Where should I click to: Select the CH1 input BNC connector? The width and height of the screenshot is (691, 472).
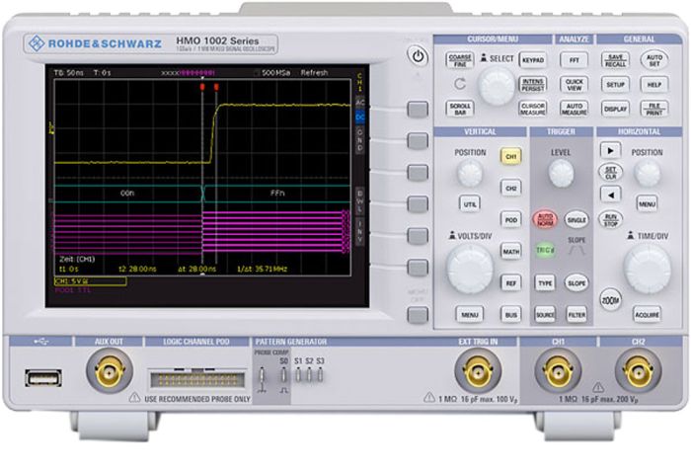[x=558, y=371]
